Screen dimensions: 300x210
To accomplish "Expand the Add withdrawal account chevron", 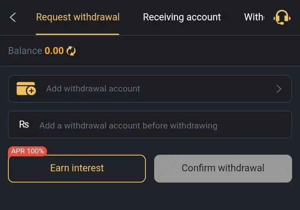I will coord(279,89).
